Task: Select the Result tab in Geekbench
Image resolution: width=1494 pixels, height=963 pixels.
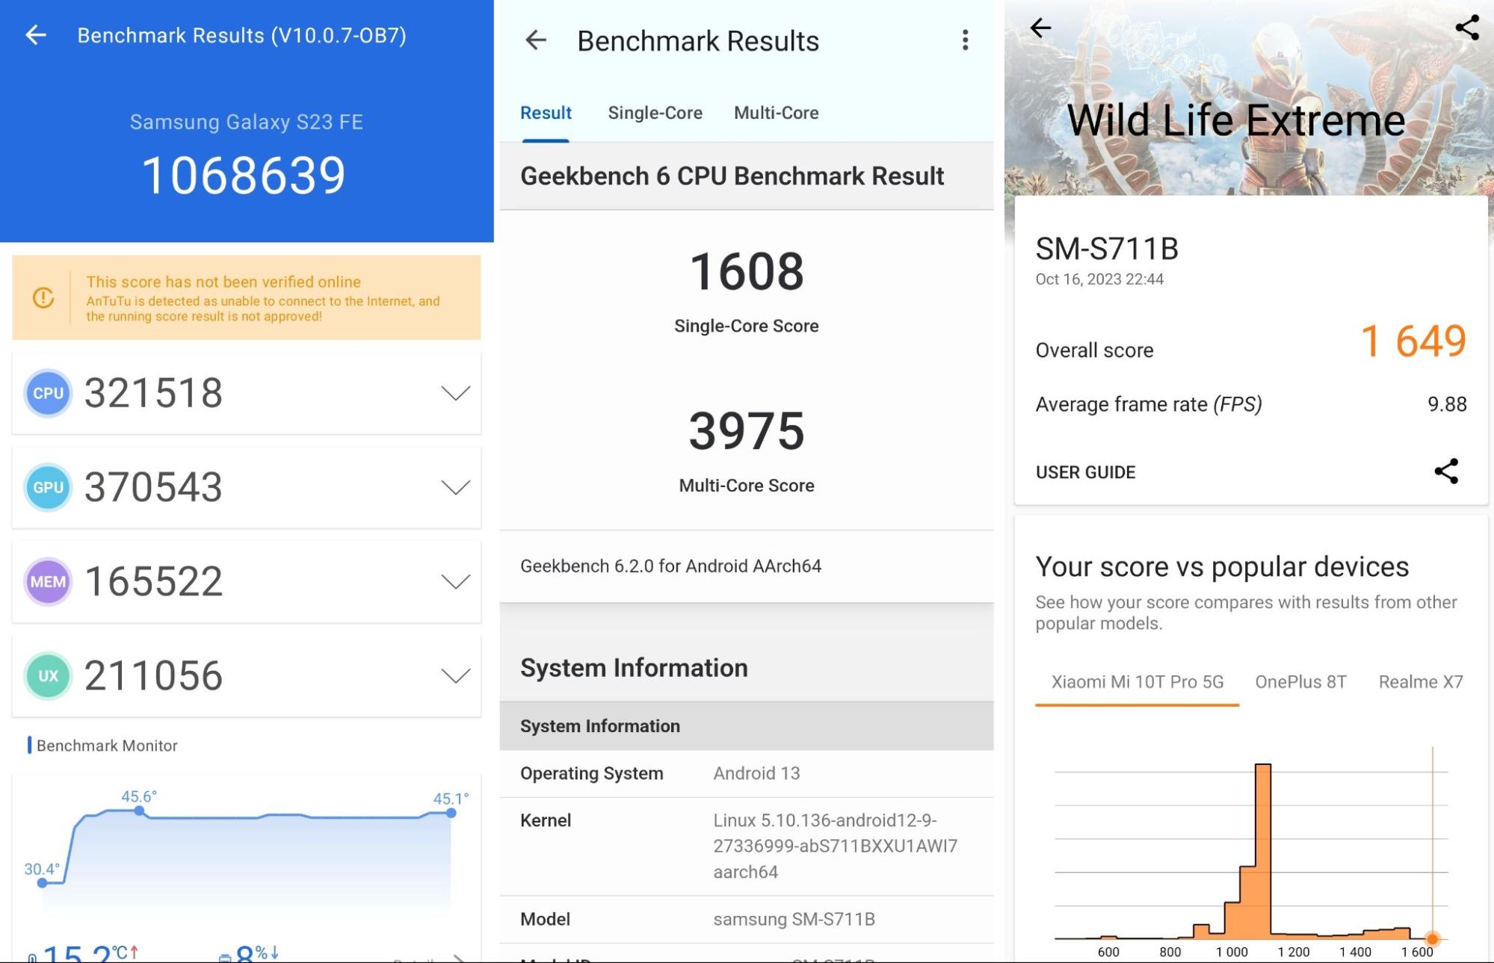Action: 546,113
